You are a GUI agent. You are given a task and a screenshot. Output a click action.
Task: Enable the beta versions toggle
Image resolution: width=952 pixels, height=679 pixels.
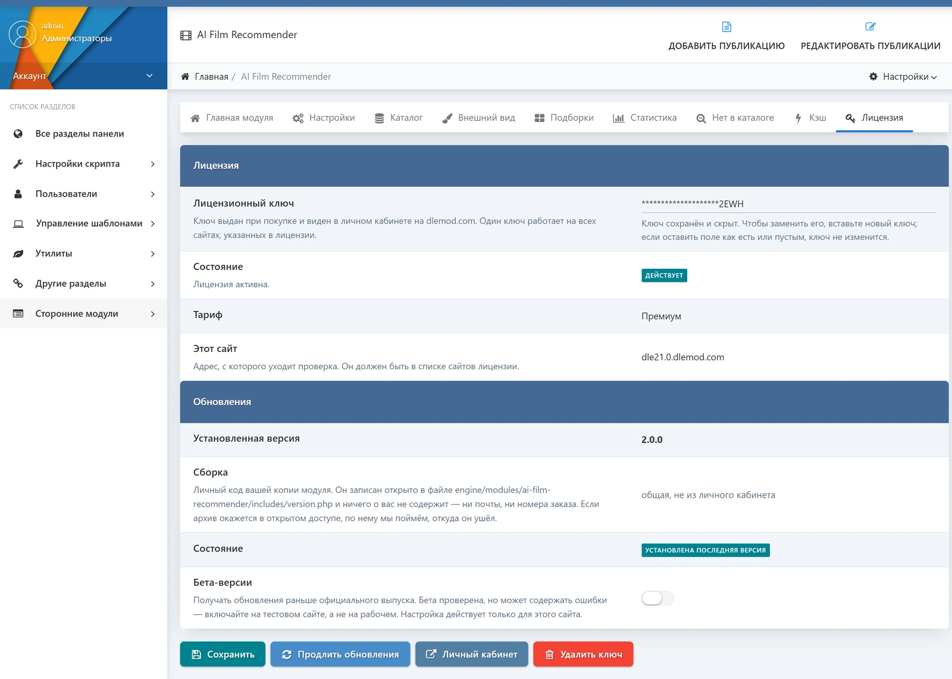pos(657,598)
